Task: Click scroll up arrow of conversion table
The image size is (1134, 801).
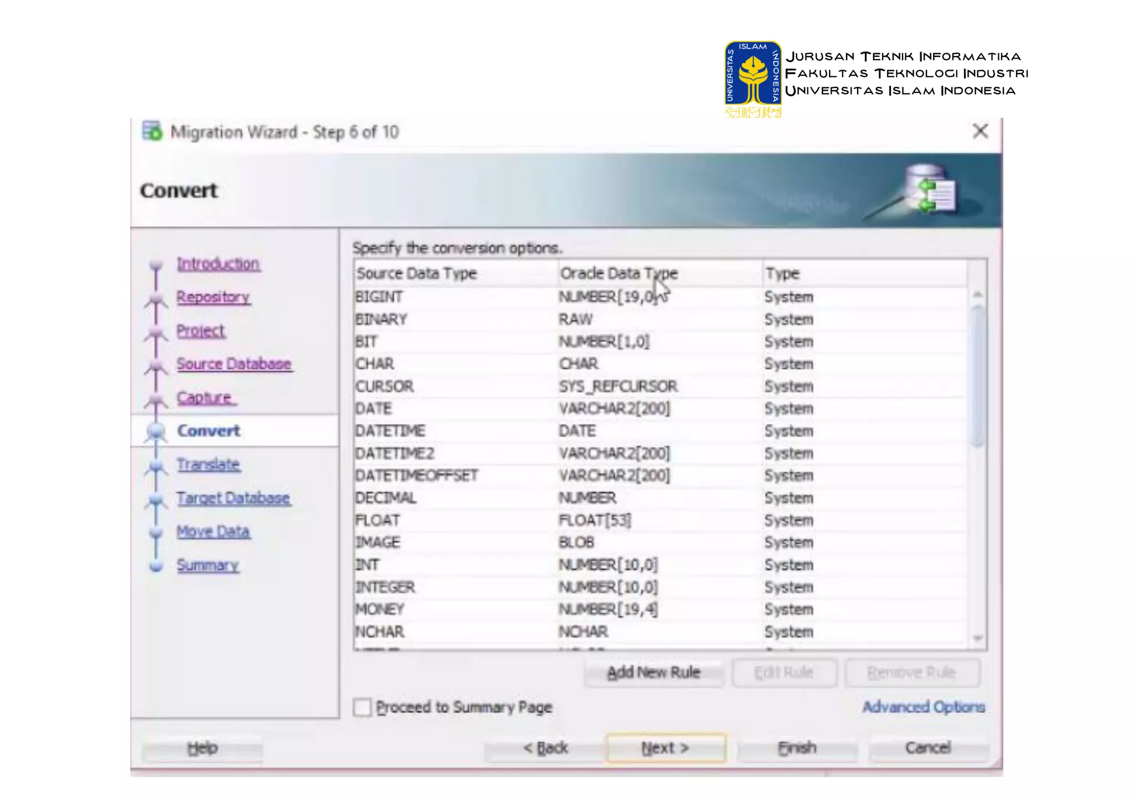Action: (978, 294)
